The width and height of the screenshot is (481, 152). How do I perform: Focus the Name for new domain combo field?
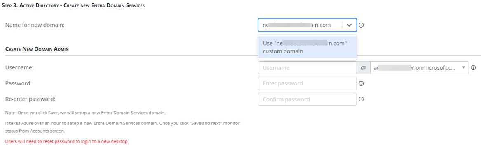pyautogui.click(x=307, y=25)
